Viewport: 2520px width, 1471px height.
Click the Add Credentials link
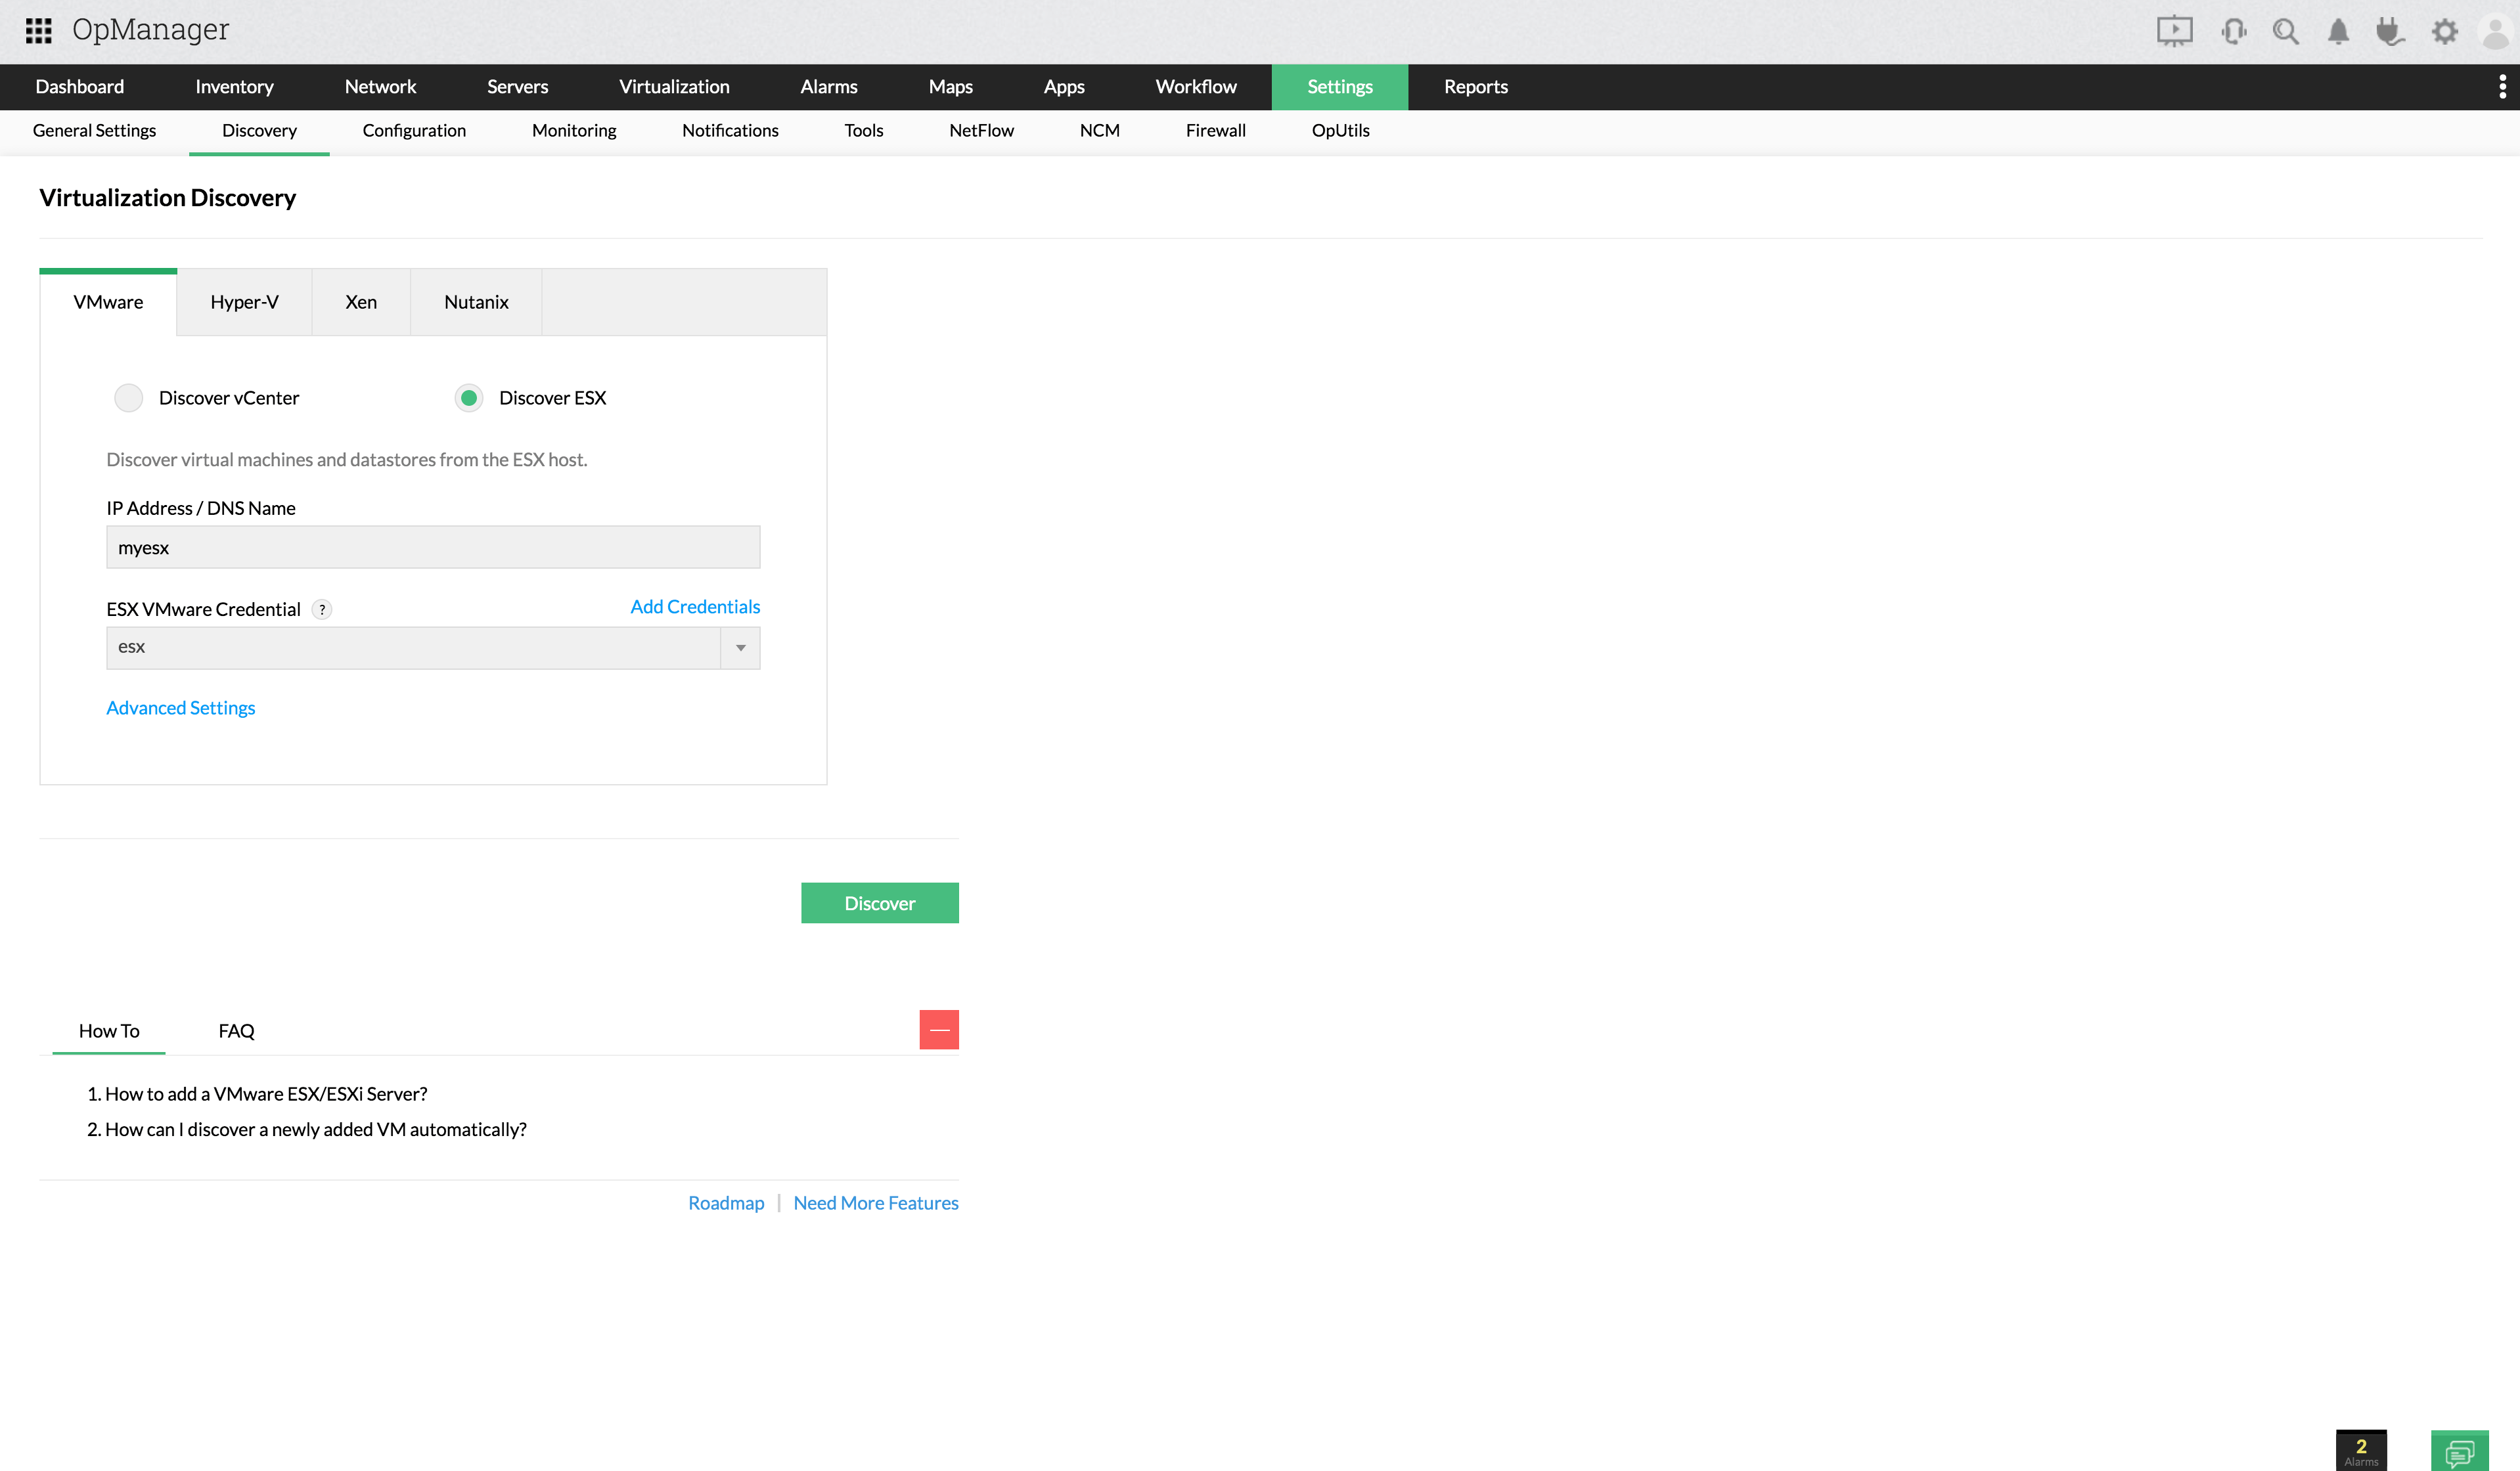[x=695, y=607]
